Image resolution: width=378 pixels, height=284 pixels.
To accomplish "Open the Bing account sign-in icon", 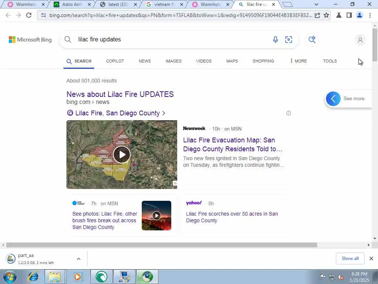I will coord(360,40).
